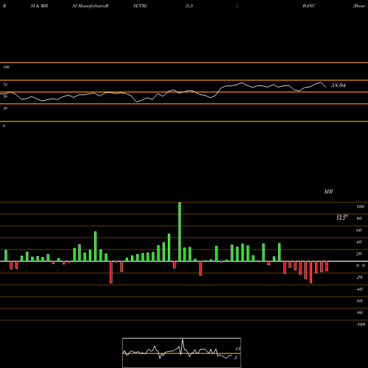Viewport: 368px width, 368px height.
Task: Open the mini line chart thumbnail at bottom
Action: point(182,353)
